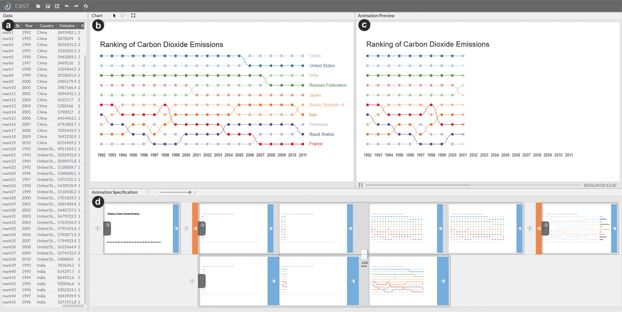Screen dimensions: 622x312
Task: Zoom in the animation specification with plus
Action: tap(195, 192)
